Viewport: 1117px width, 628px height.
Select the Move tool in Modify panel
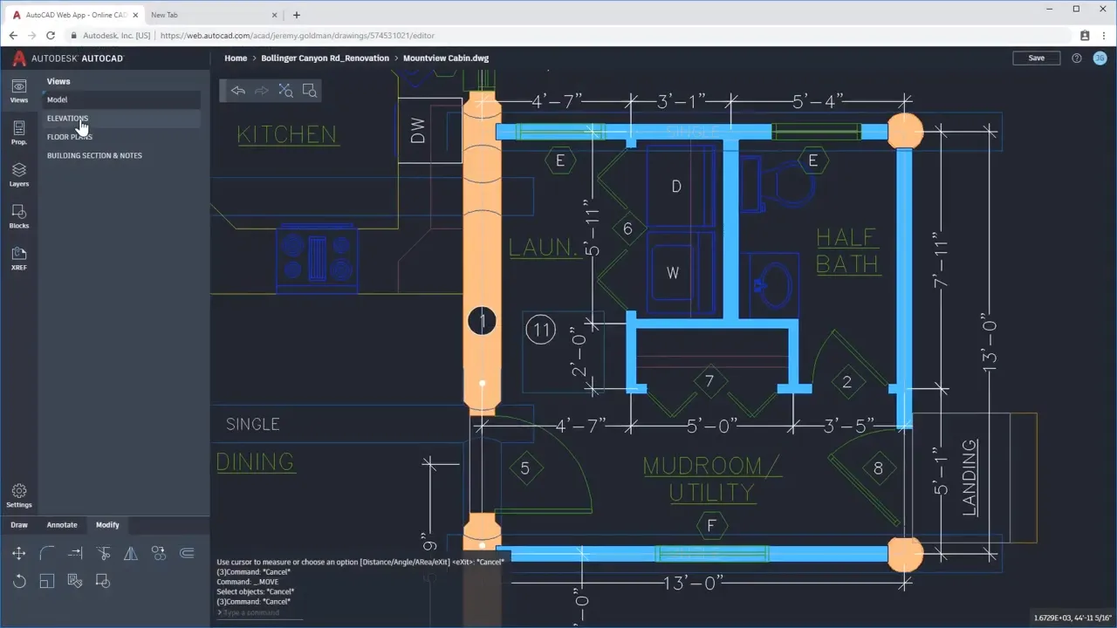(18, 553)
